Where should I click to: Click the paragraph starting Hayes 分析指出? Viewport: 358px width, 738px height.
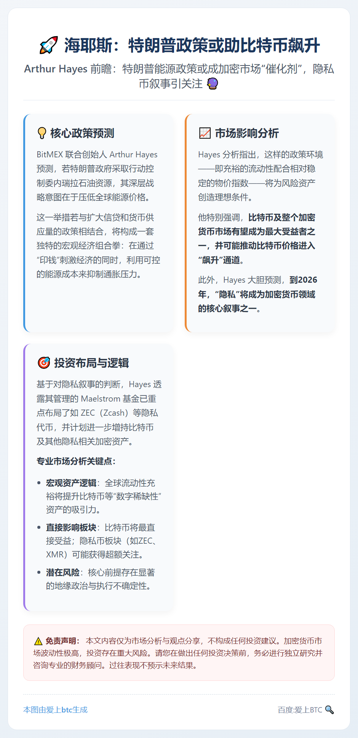(261, 176)
